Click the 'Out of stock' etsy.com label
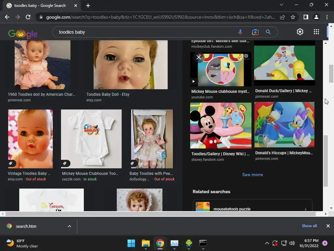The width and height of the screenshot is (334, 251). [36, 179]
